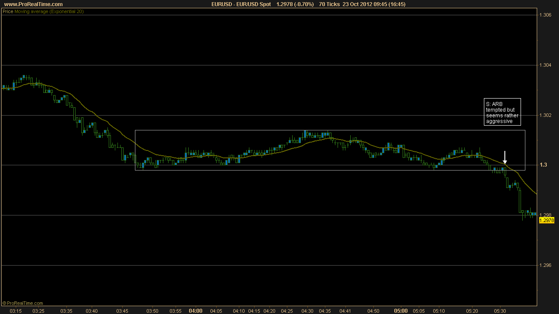Click the 04:15 time axis label
Viewport: 559px width, 314px height.
[254, 311]
